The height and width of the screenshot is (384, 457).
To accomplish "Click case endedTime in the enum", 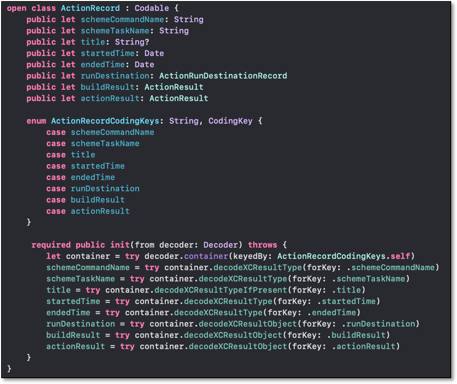I will point(93,177).
